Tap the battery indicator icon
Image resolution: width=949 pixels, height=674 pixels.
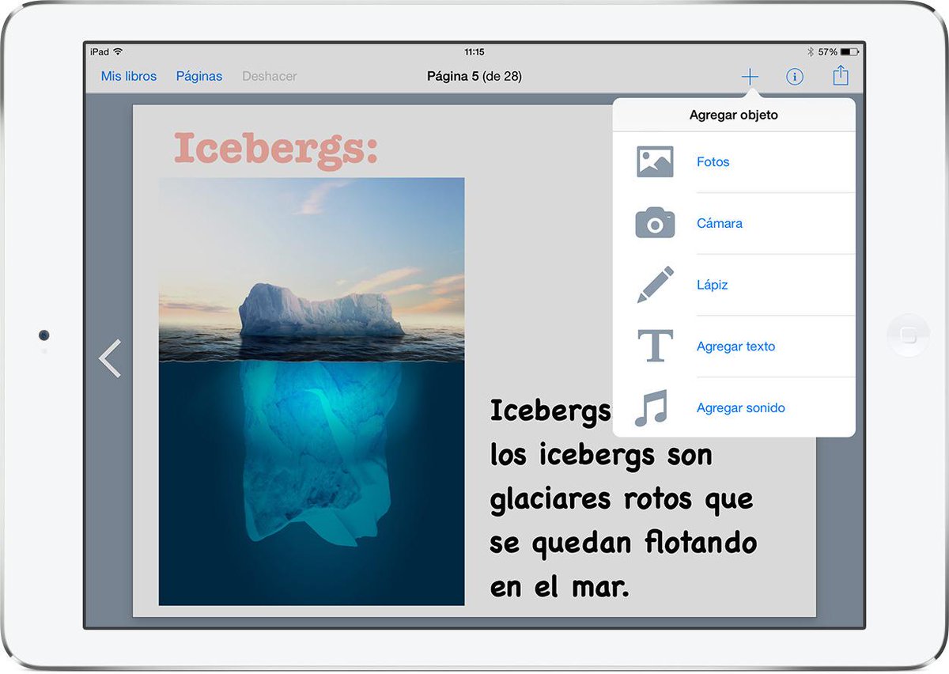pyautogui.click(x=849, y=52)
